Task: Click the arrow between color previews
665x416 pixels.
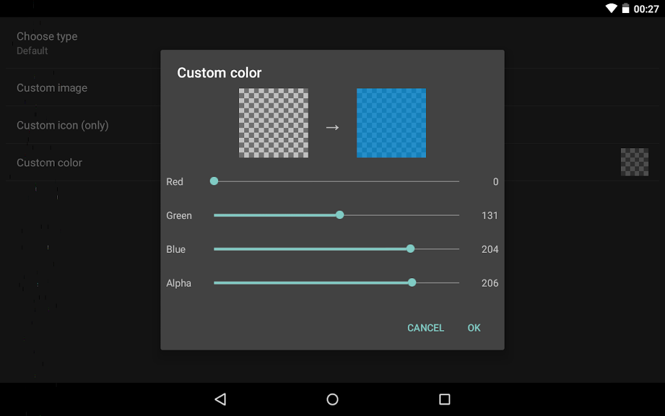Action: pos(332,127)
